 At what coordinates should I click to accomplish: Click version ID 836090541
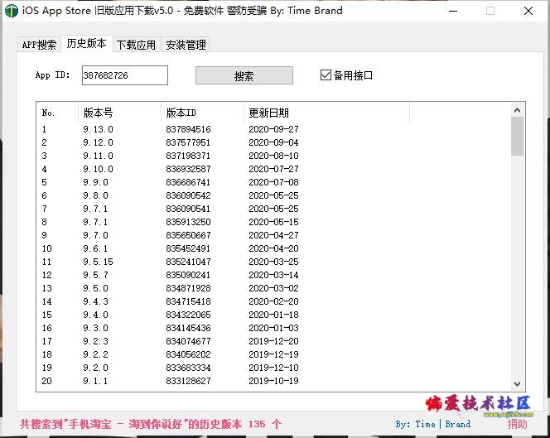pyautogui.click(x=188, y=209)
